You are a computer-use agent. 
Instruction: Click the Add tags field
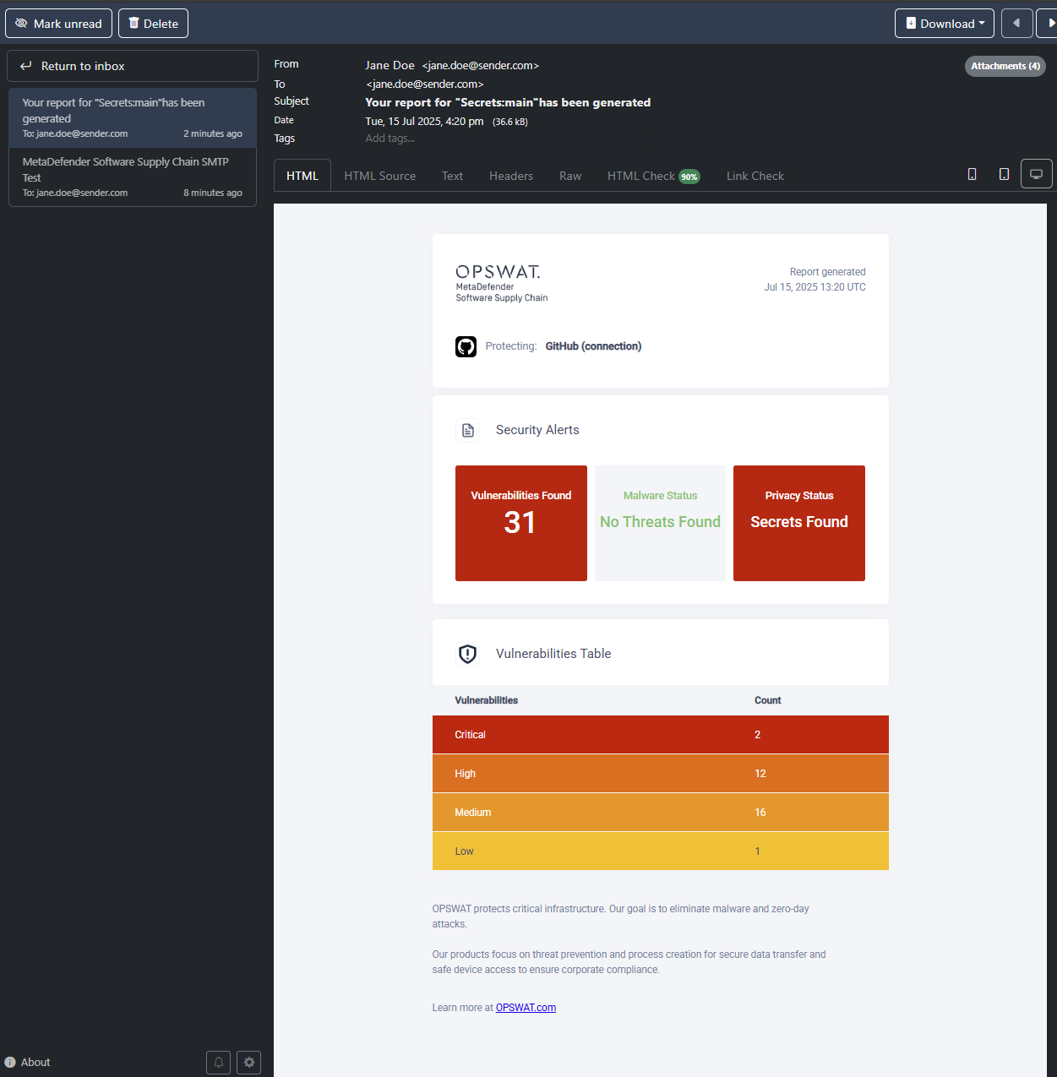pyautogui.click(x=390, y=139)
